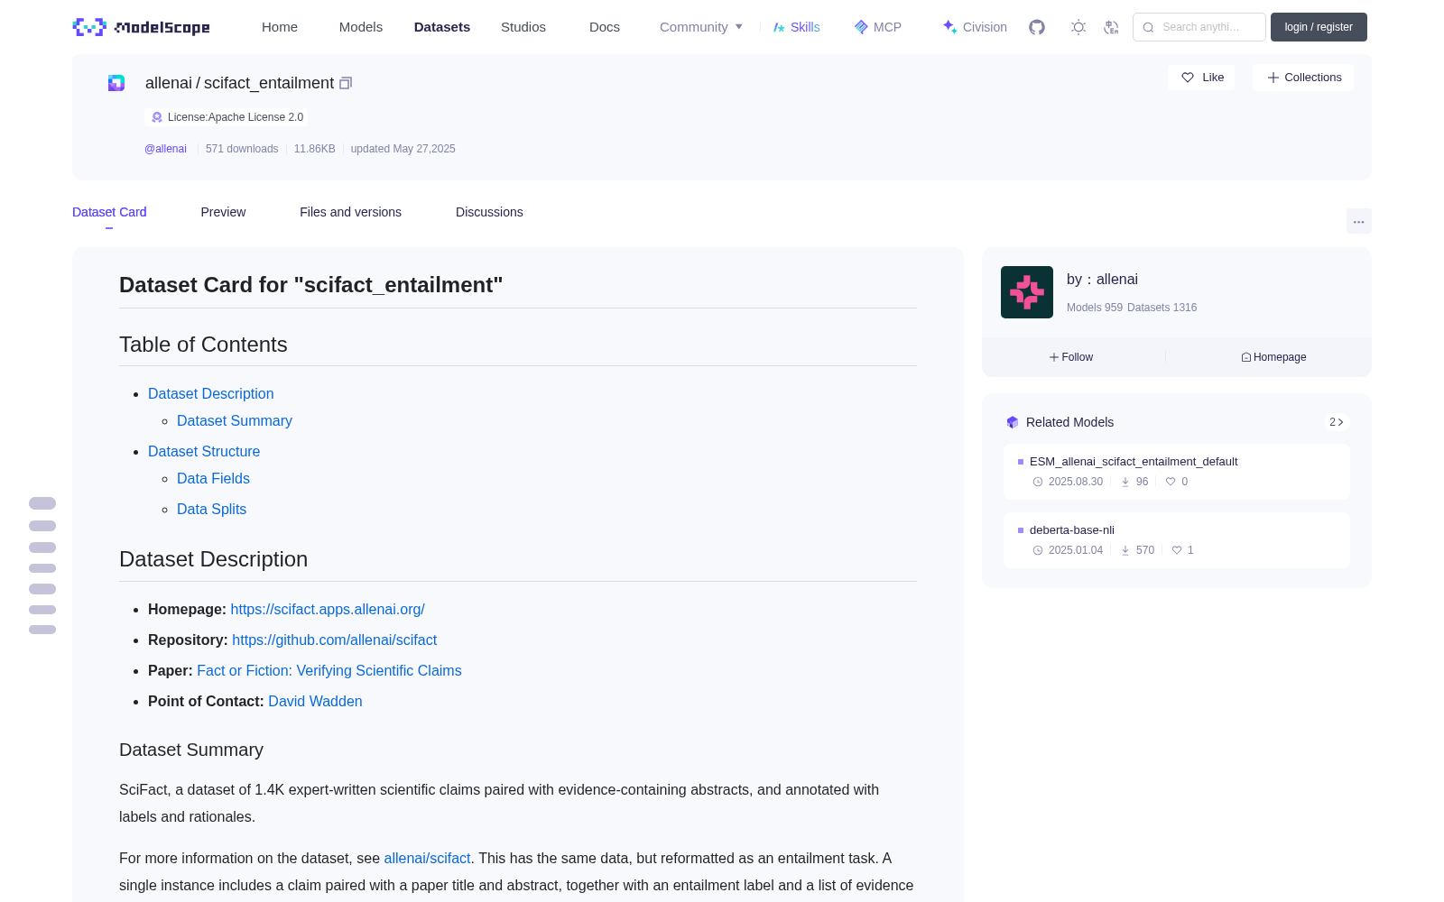Select the Dataset Card tab
The image size is (1444, 902).
click(109, 212)
